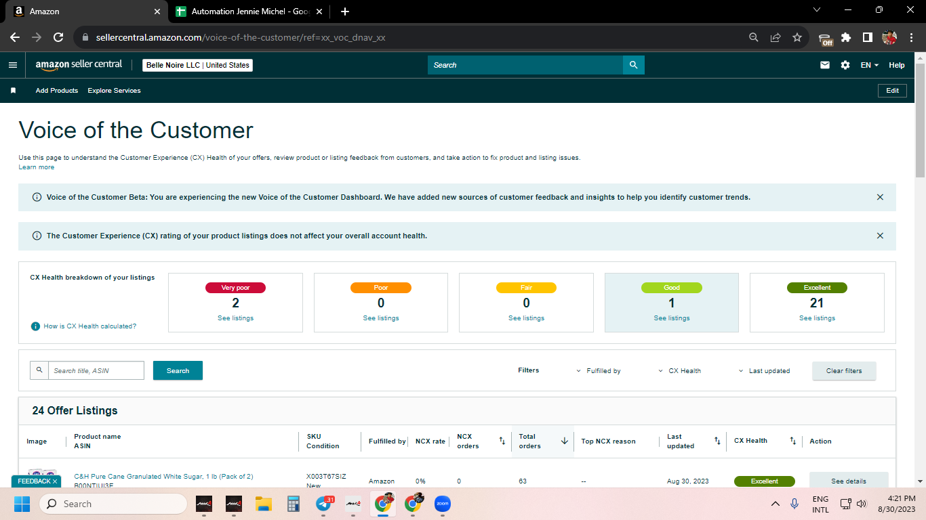The image size is (926, 520).
Task: Open C&H Pure Cane Granulated White Sugar link
Action: [163, 477]
